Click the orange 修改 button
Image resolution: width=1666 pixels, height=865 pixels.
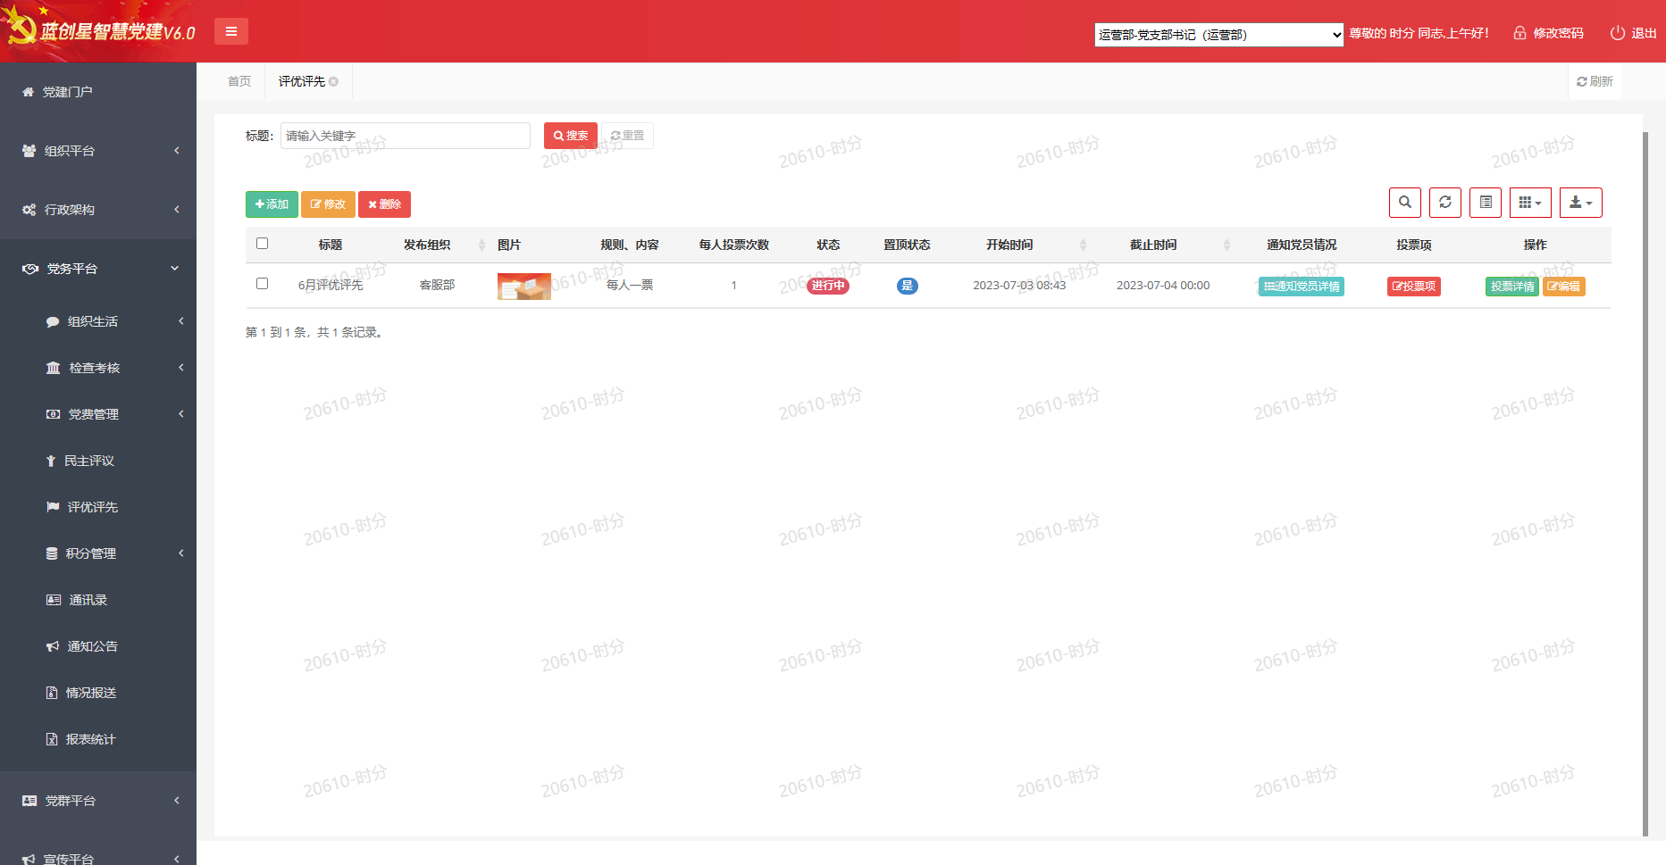[x=328, y=204]
